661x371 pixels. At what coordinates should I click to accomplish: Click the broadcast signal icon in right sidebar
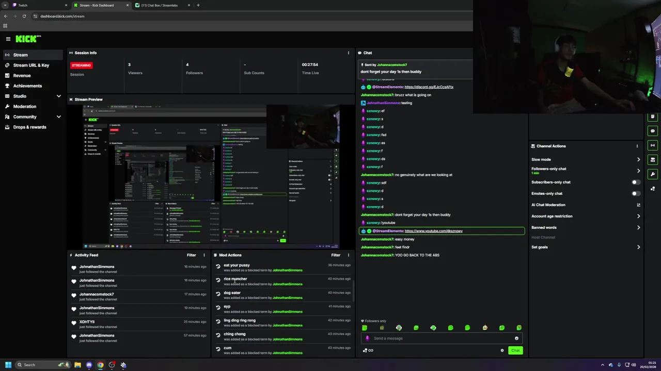653,145
